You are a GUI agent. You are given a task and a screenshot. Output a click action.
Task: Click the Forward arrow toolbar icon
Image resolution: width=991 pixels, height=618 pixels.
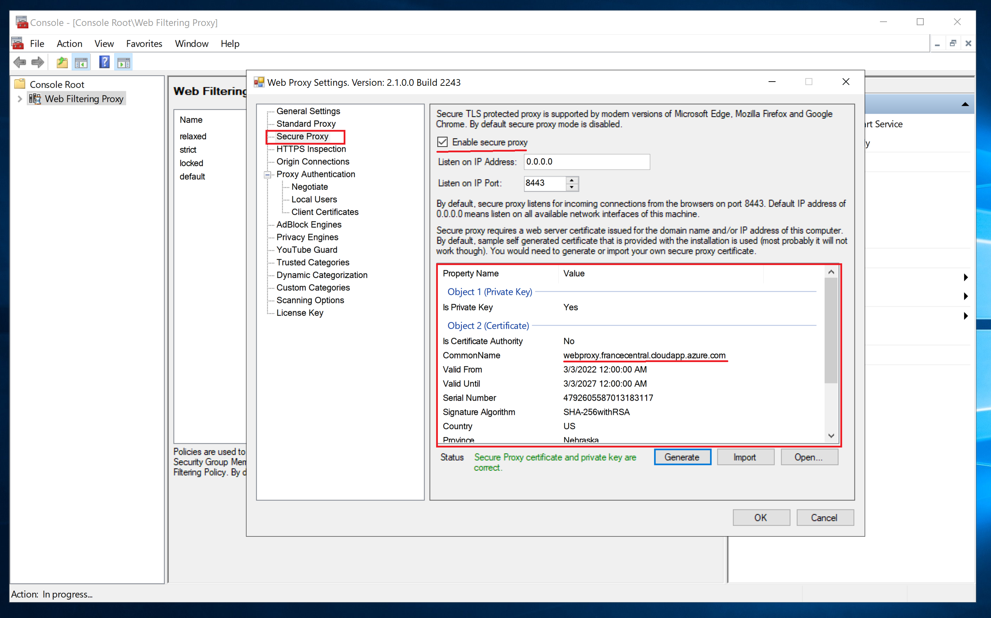pos(37,63)
